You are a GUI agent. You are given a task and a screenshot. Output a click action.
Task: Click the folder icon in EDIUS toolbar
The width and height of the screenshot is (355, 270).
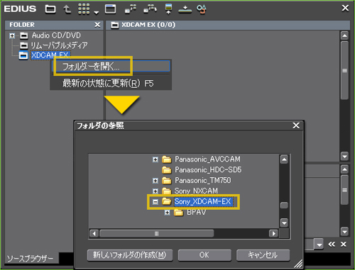pos(50,9)
